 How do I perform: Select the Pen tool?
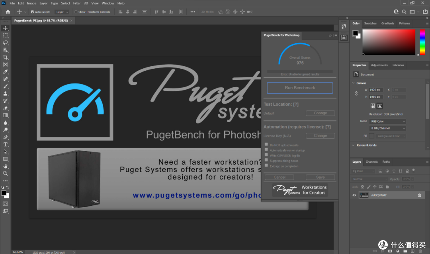click(x=5, y=137)
